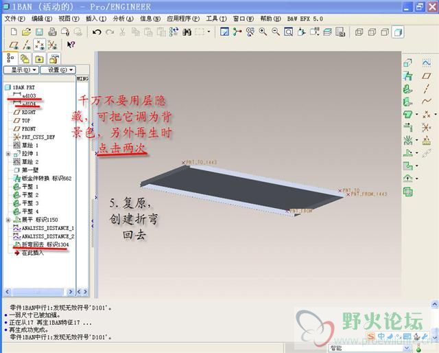Toggle spin center display

(x=237, y=32)
